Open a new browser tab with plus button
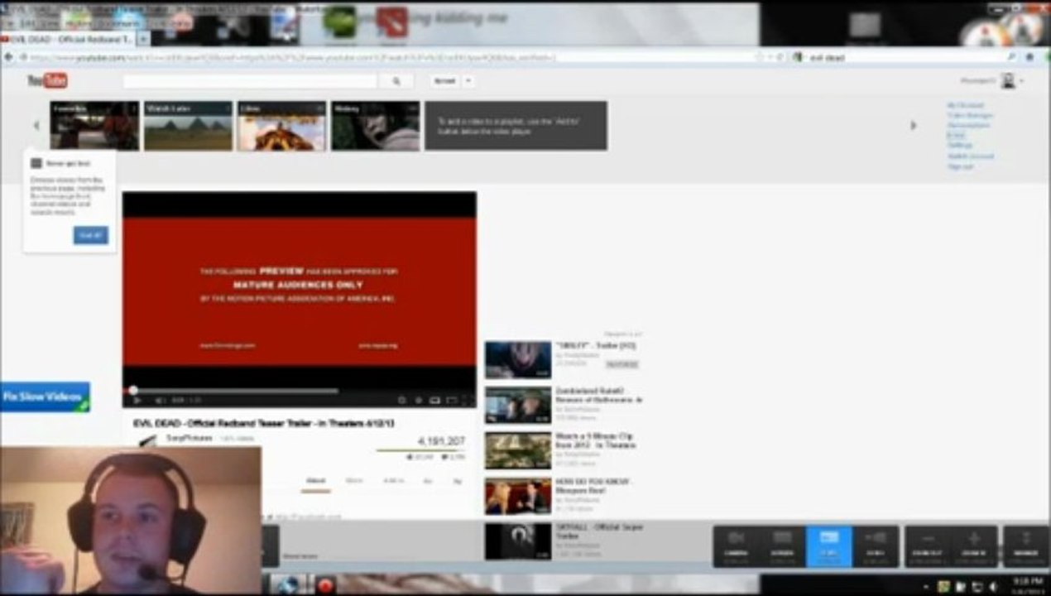The image size is (1051, 596). coord(143,39)
